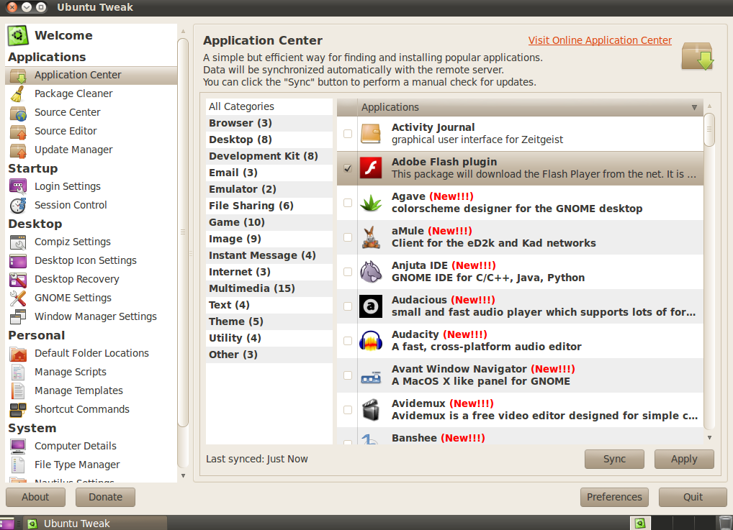Image resolution: width=733 pixels, height=530 pixels.
Task: Check the Audacious checkbox
Action: point(348,306)
